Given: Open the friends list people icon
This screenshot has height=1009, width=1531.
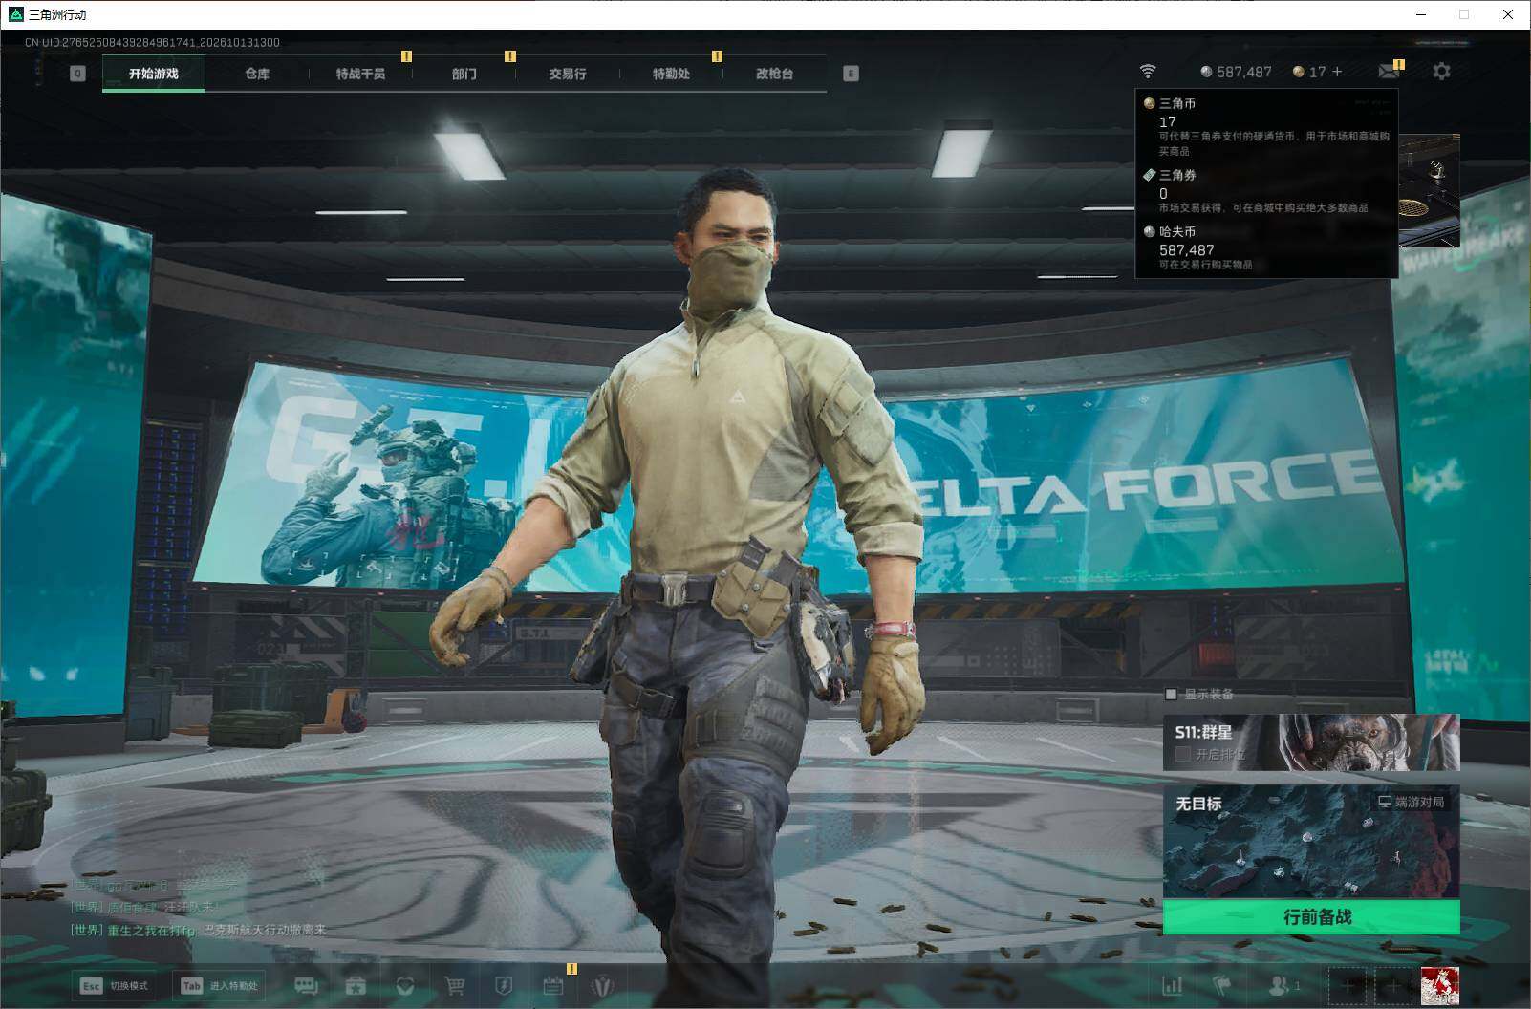Looking at the screenshot, I should [x=1283, y=985].
